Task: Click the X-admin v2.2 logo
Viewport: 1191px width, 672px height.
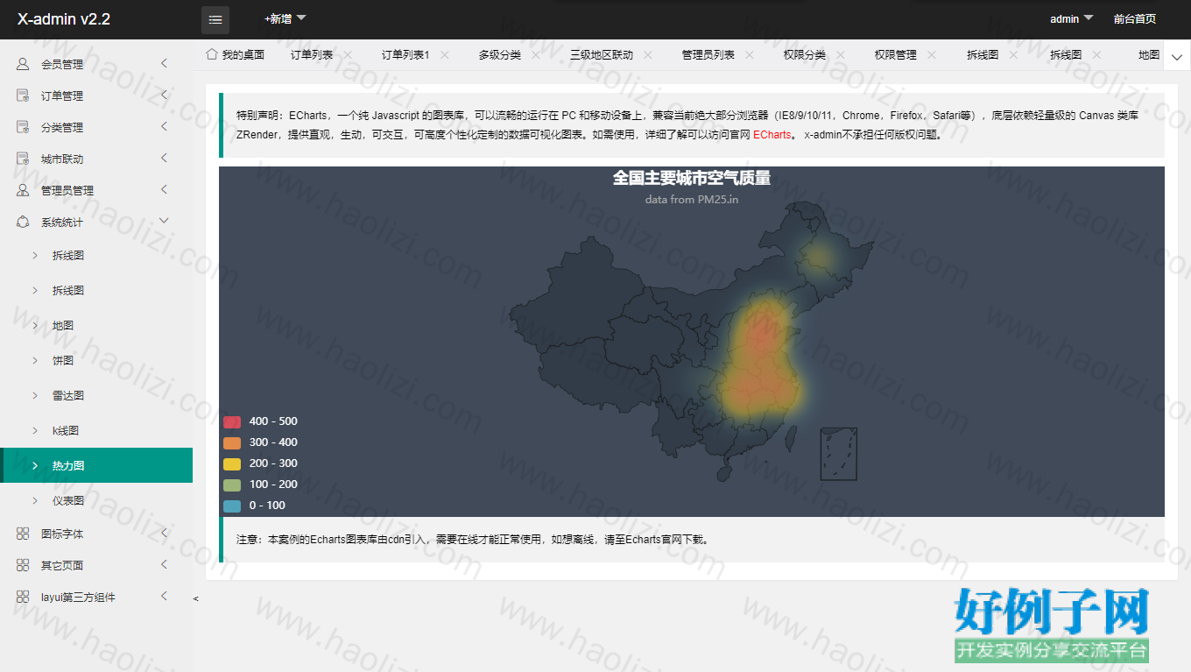Action: (64, 19)
